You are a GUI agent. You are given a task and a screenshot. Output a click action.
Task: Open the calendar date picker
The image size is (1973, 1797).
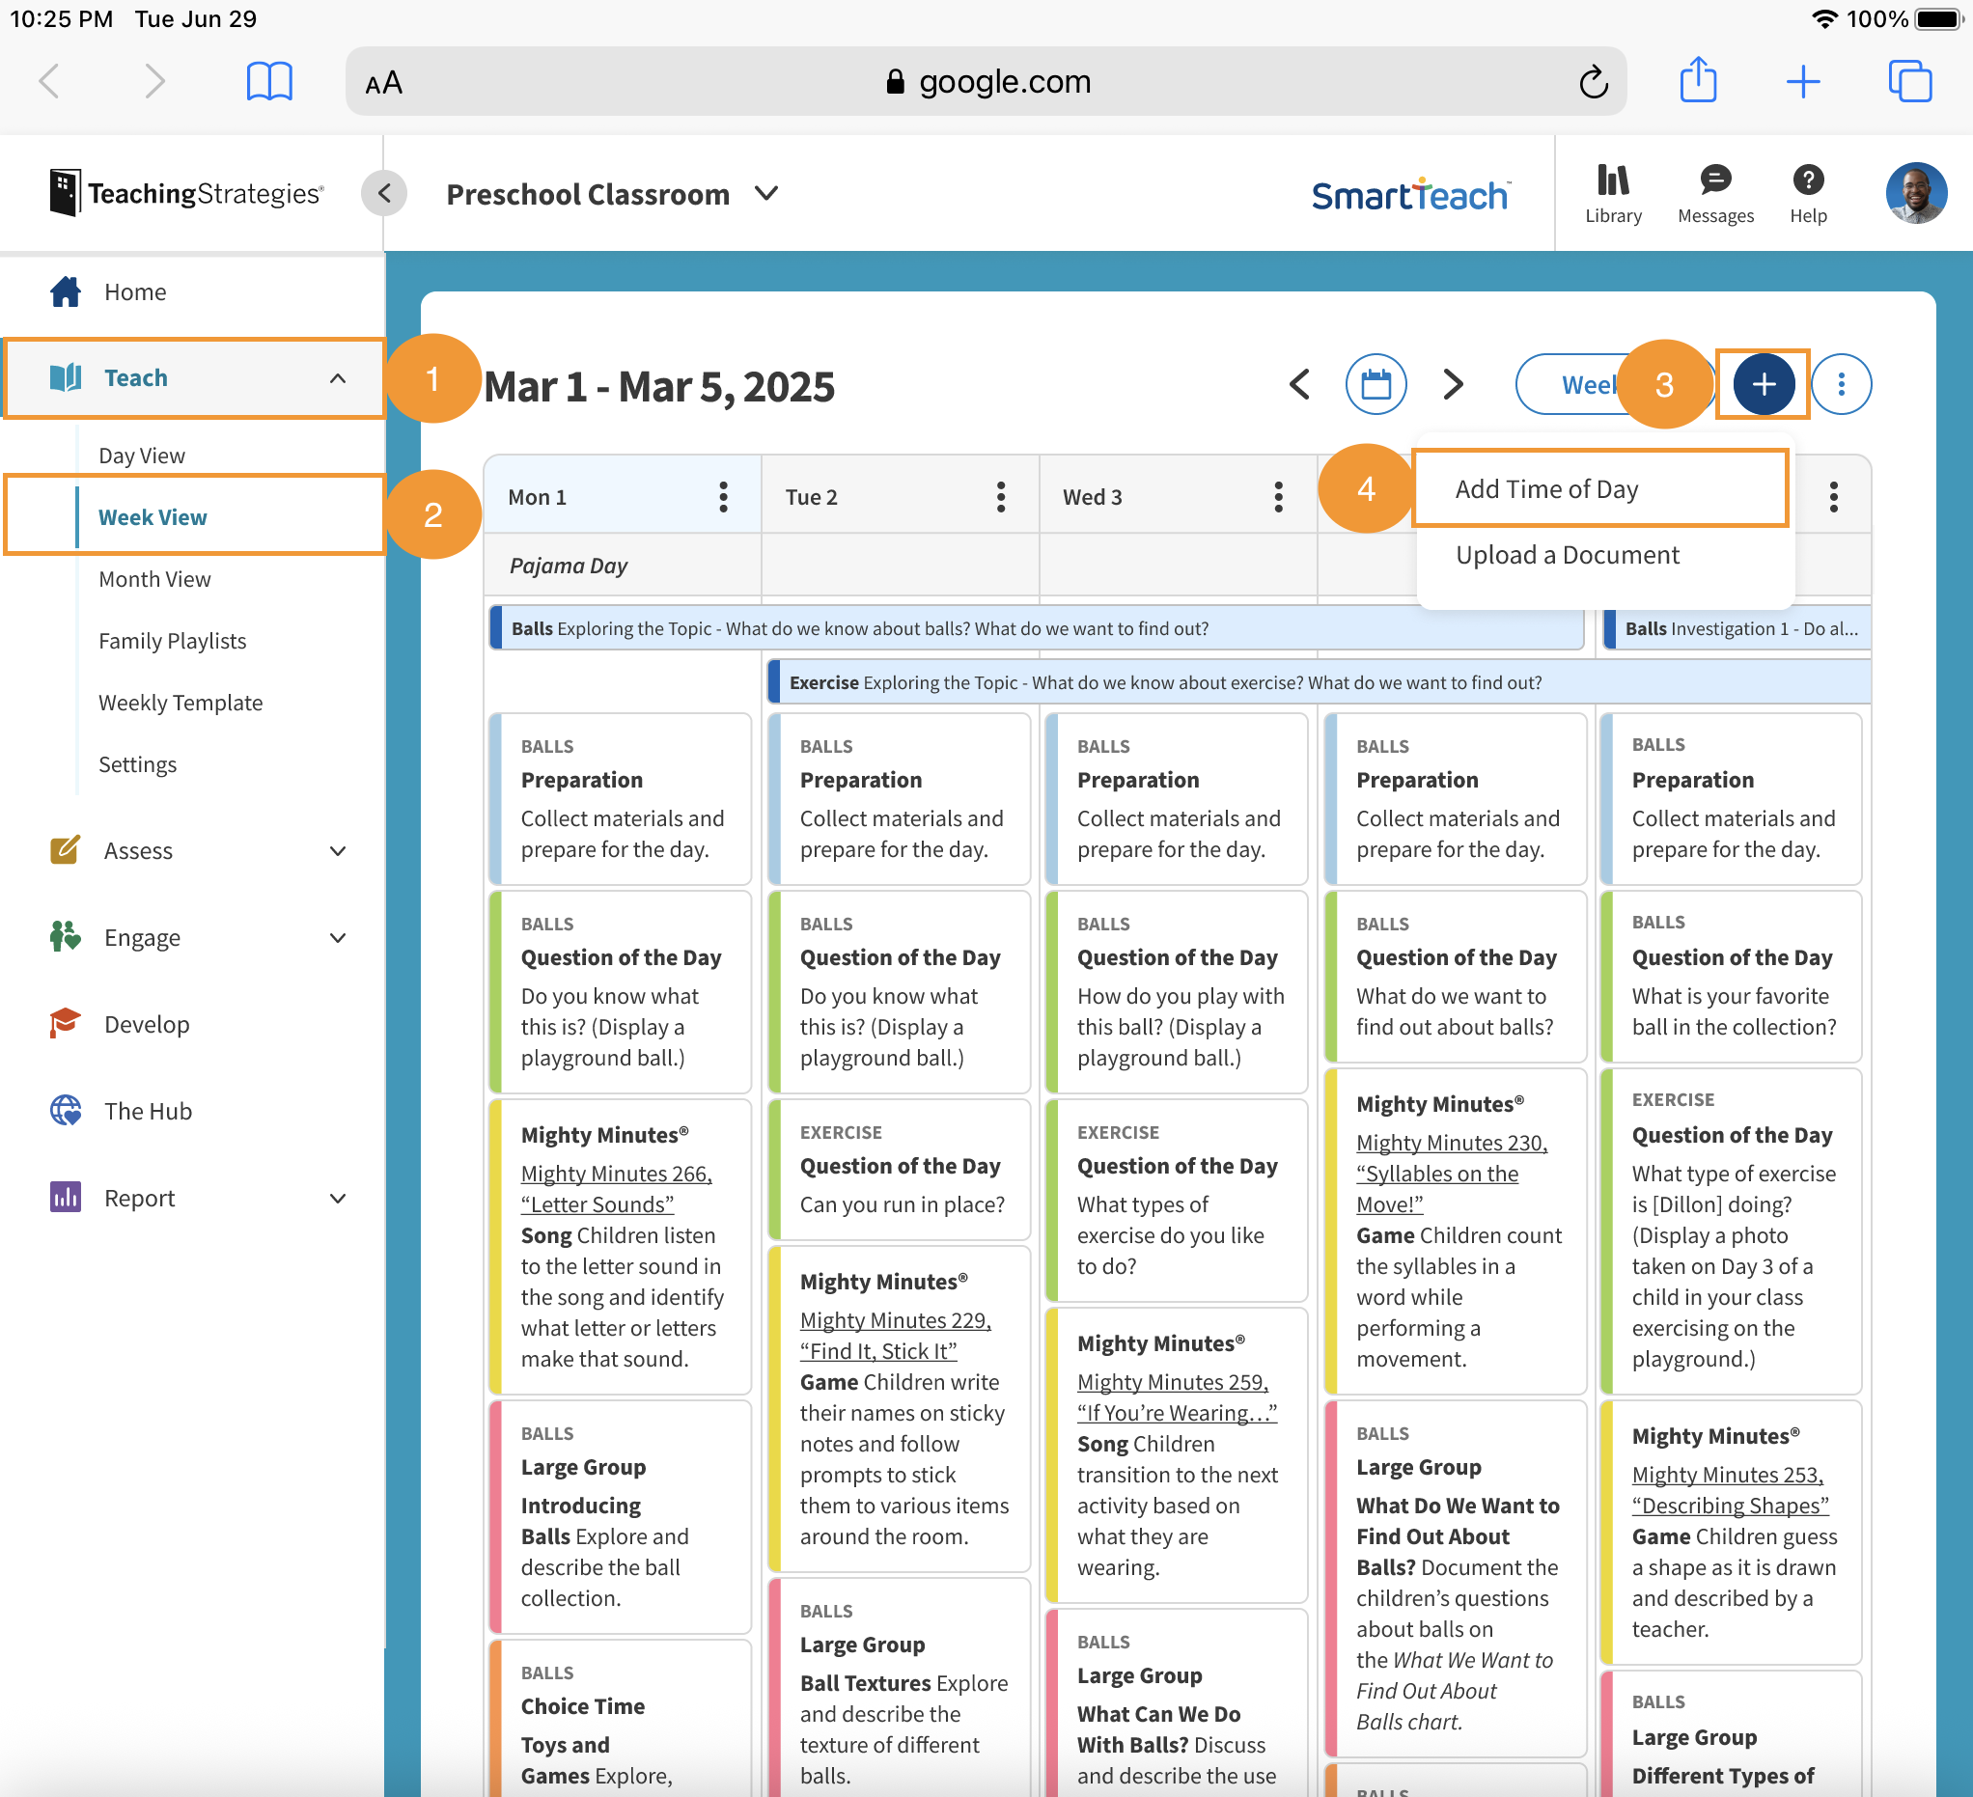pyautogui.click(x=1376, y=385)
